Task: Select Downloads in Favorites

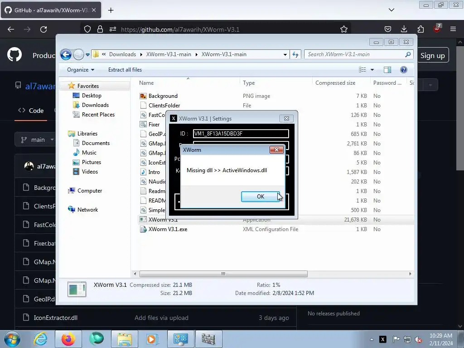Action: [95, 105]
